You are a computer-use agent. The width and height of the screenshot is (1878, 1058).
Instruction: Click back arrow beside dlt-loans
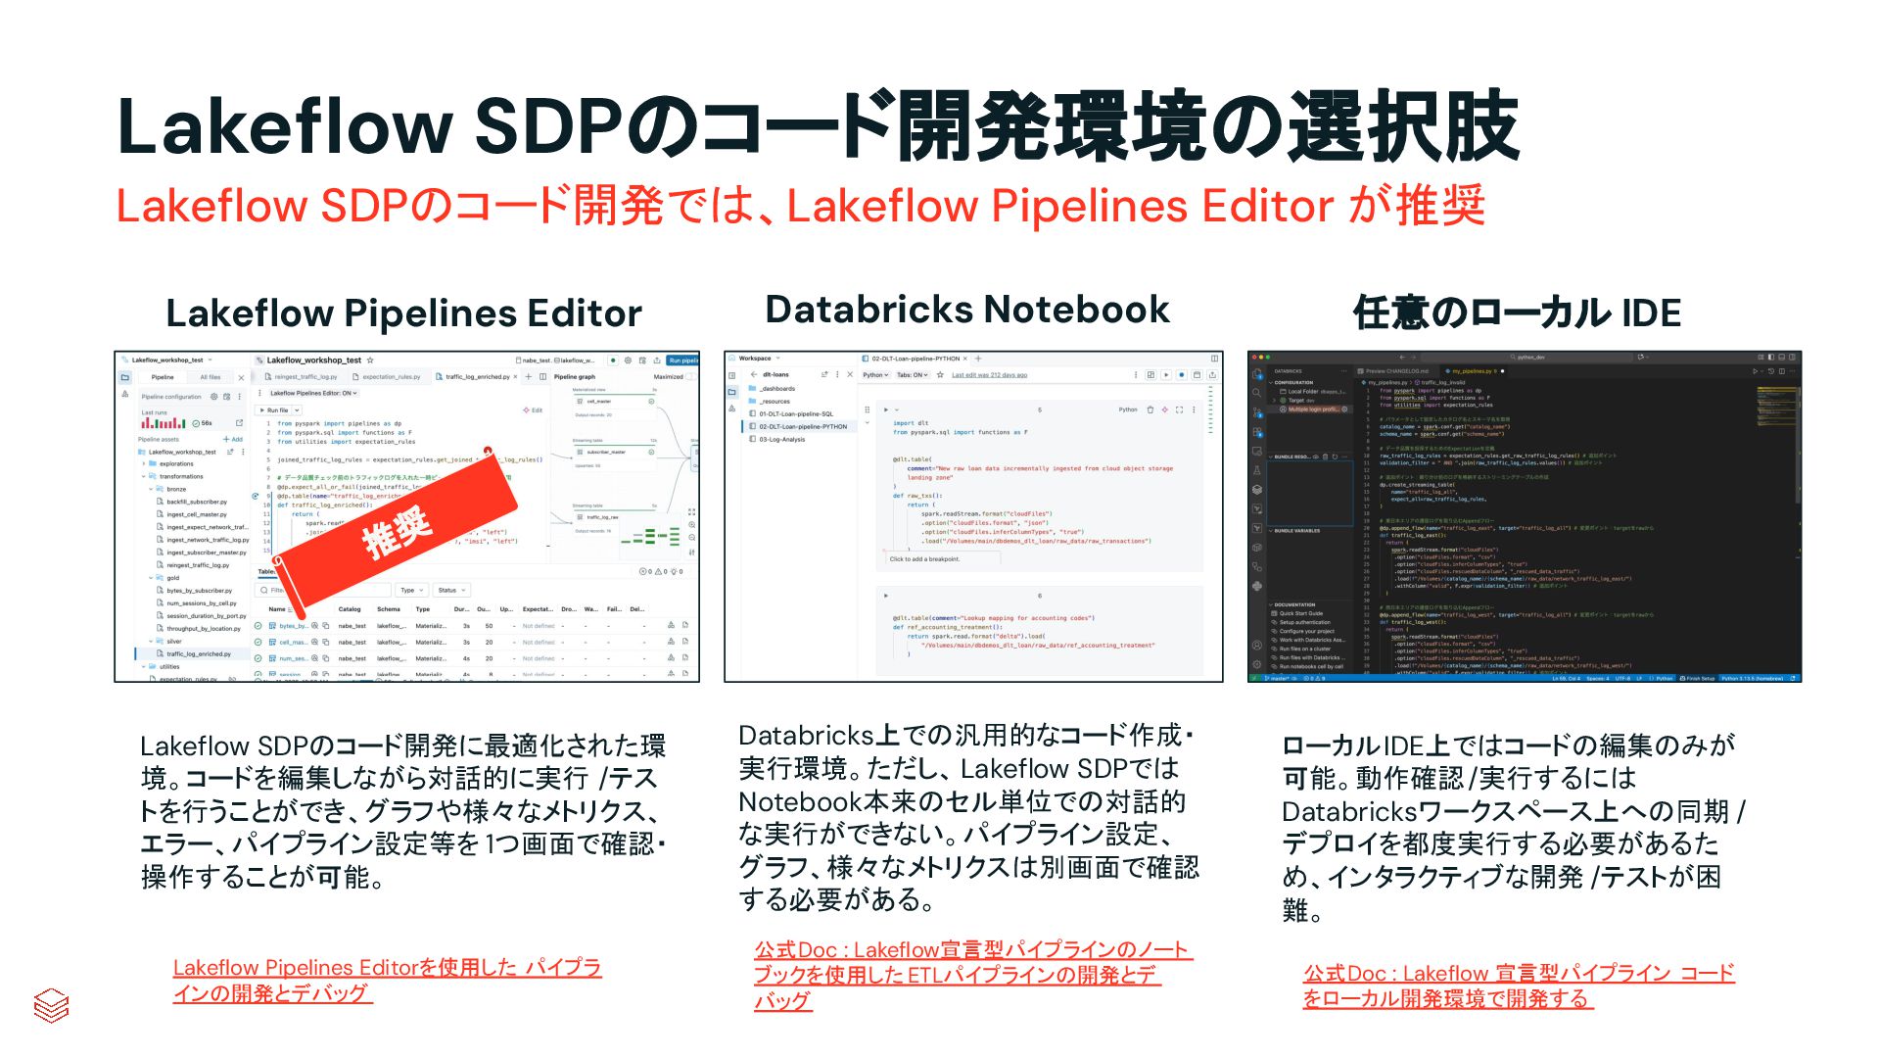[x=754, y=374]
